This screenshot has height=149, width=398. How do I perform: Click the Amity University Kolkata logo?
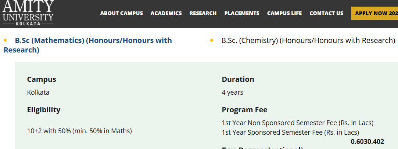pyautogui.click(x=28, y=13)
